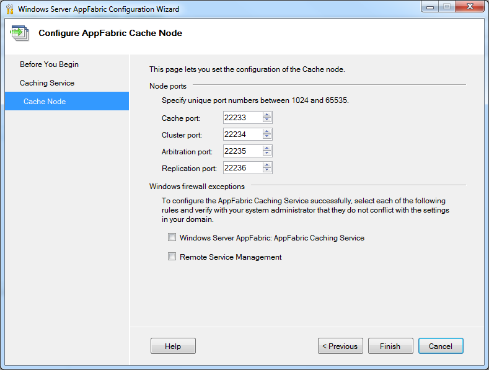Viewport: 489px width, 370px height.
Task: Open the Help button
Action: coord(173,346)
